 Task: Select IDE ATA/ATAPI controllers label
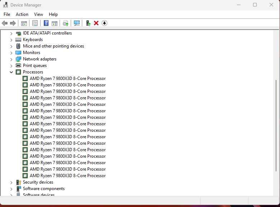click(47, 33)
